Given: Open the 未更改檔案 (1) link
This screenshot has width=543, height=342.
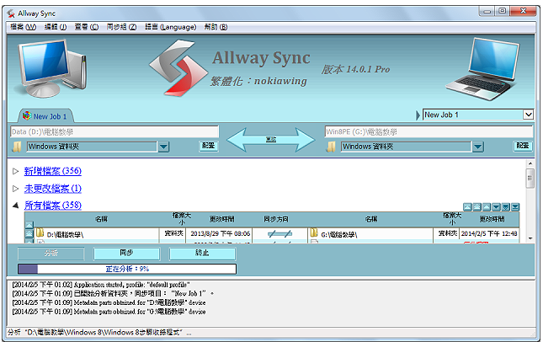Looking at the screenshot, I should 53,189.
